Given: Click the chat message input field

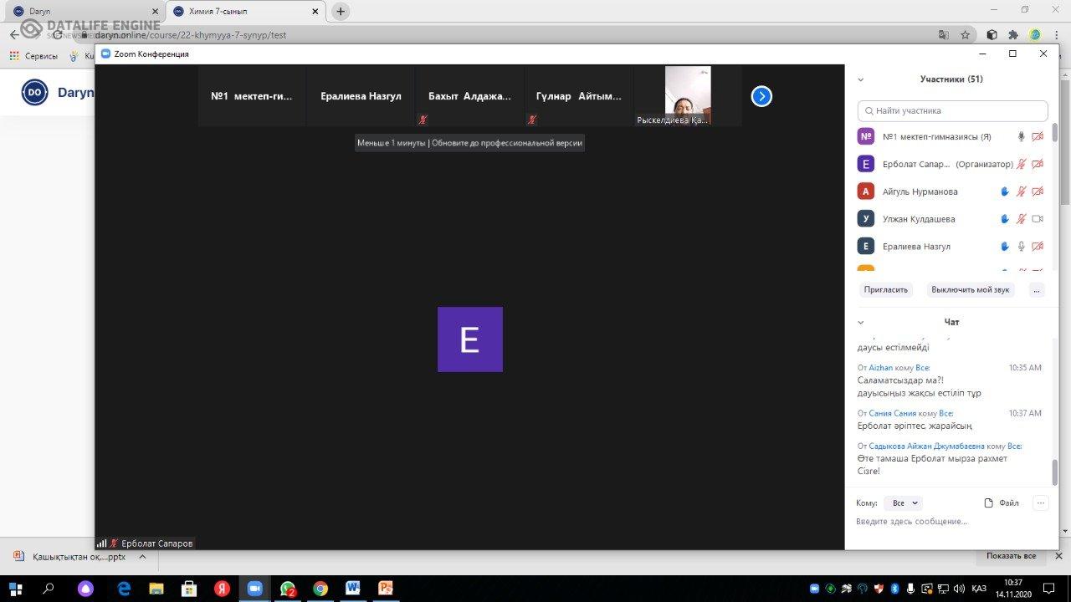Looking at the screenshot, I should [x=951, y=522].
